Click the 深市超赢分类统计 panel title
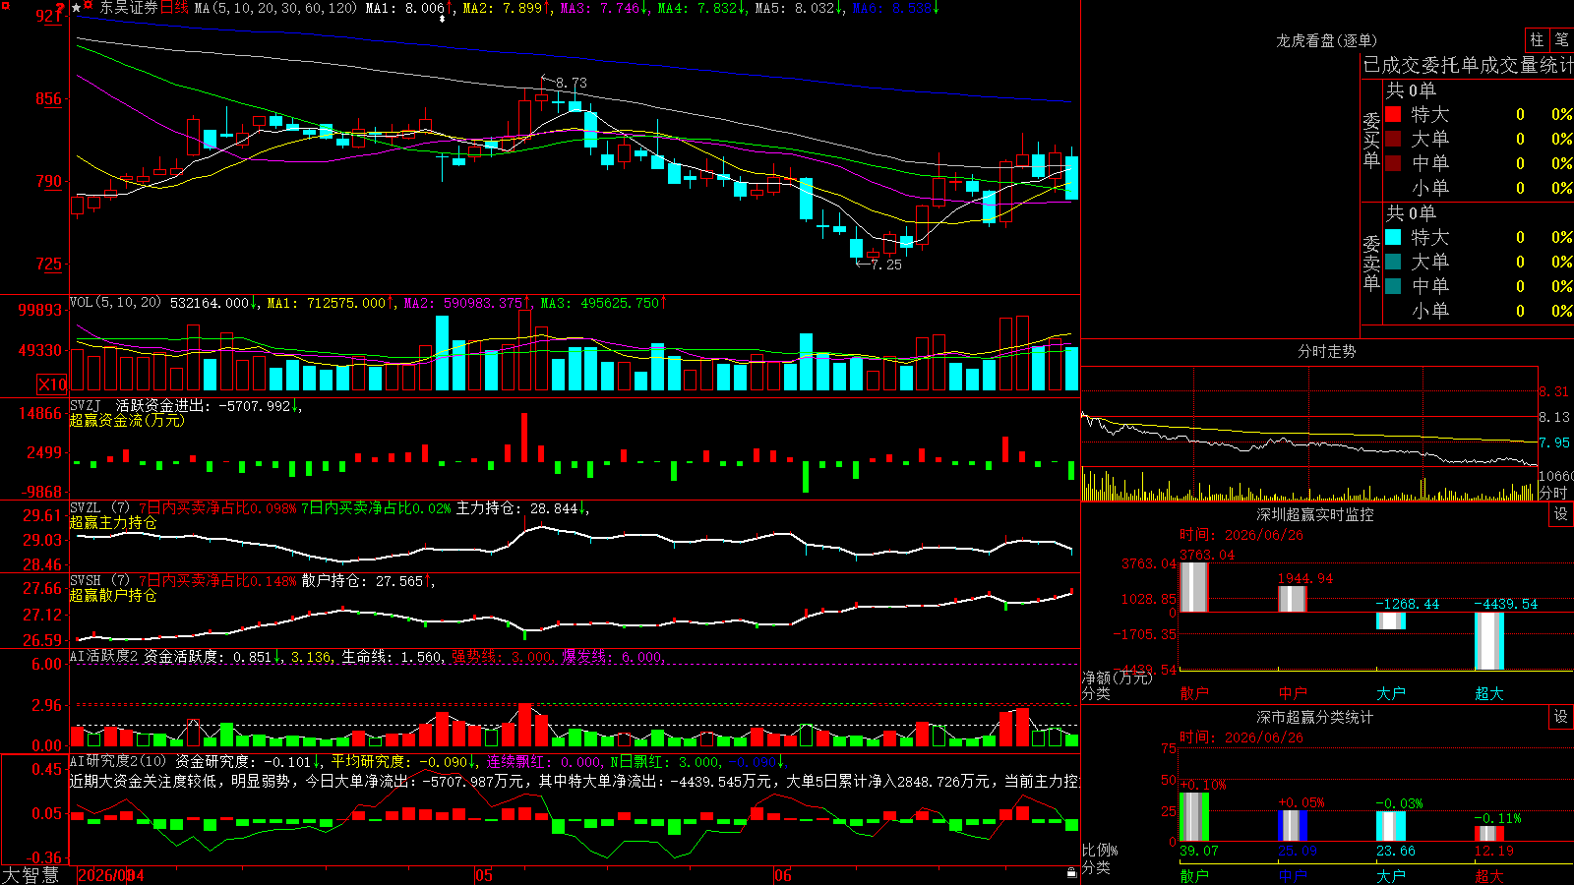1574x885 pixels. (1315, 717)
